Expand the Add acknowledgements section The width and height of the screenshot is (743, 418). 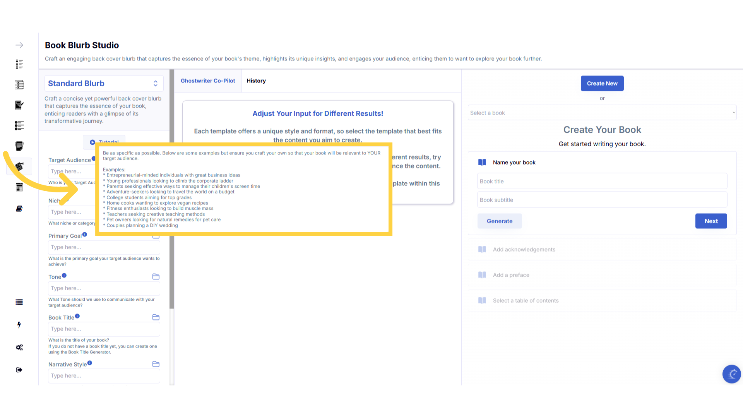524,250
